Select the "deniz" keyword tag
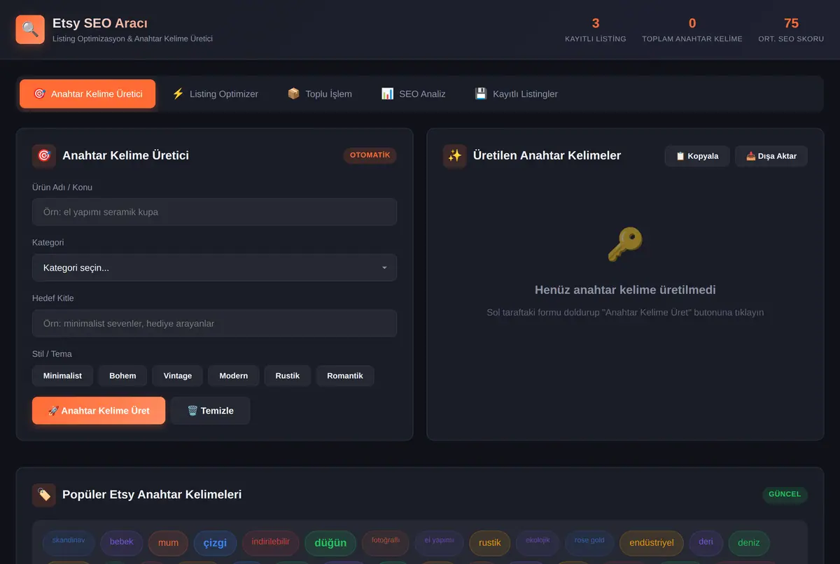The image size is (840, 564). (749, 542)
